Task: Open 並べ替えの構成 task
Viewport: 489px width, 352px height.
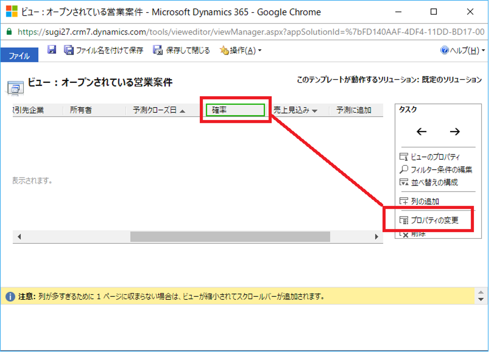Action: 429,182
